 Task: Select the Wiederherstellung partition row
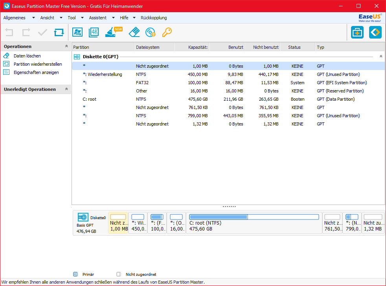(x=228, y=74)
